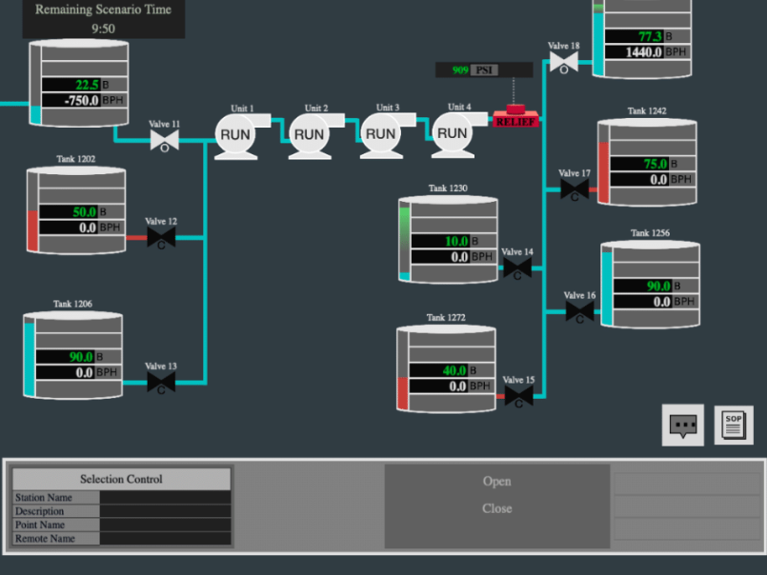The width and height of the screenshot is (767, 575).
Task: Click the Valve 11 open valve icon
Action: 164,142
